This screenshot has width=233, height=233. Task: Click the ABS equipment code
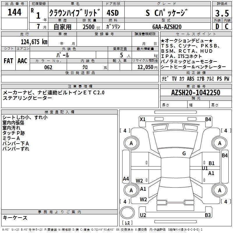(190, 79)
